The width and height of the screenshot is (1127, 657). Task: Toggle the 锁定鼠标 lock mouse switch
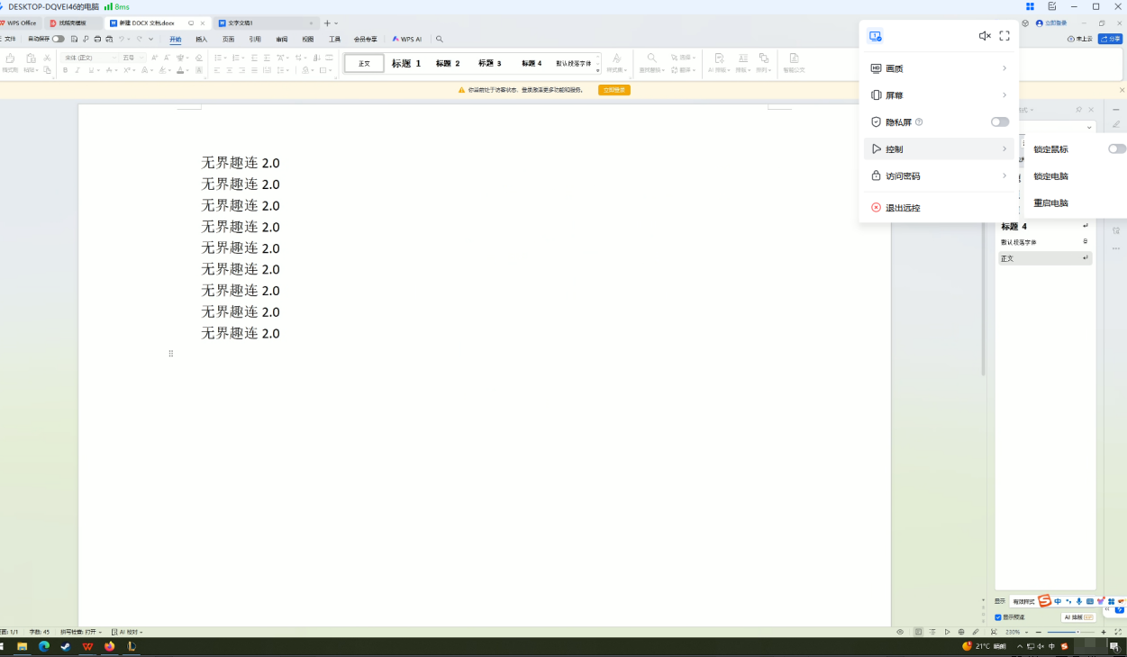pyautogui.click(x=1117, y=148)
